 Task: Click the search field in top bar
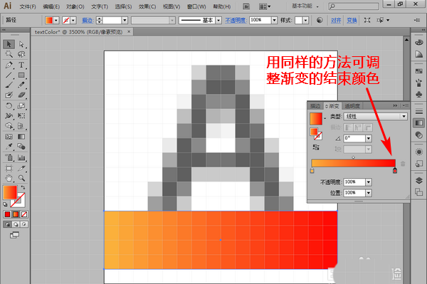[x=353, y=6]
